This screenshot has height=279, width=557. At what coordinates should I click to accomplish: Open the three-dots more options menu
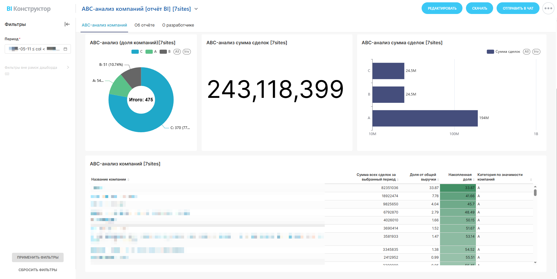click(548, 8)
